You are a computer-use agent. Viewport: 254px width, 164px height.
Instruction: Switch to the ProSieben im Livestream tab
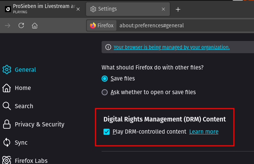click(x=42, y=9)
